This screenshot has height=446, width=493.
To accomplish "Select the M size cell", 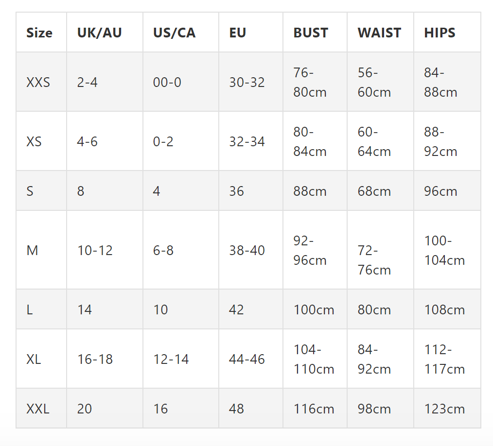I will coord(32,250).
